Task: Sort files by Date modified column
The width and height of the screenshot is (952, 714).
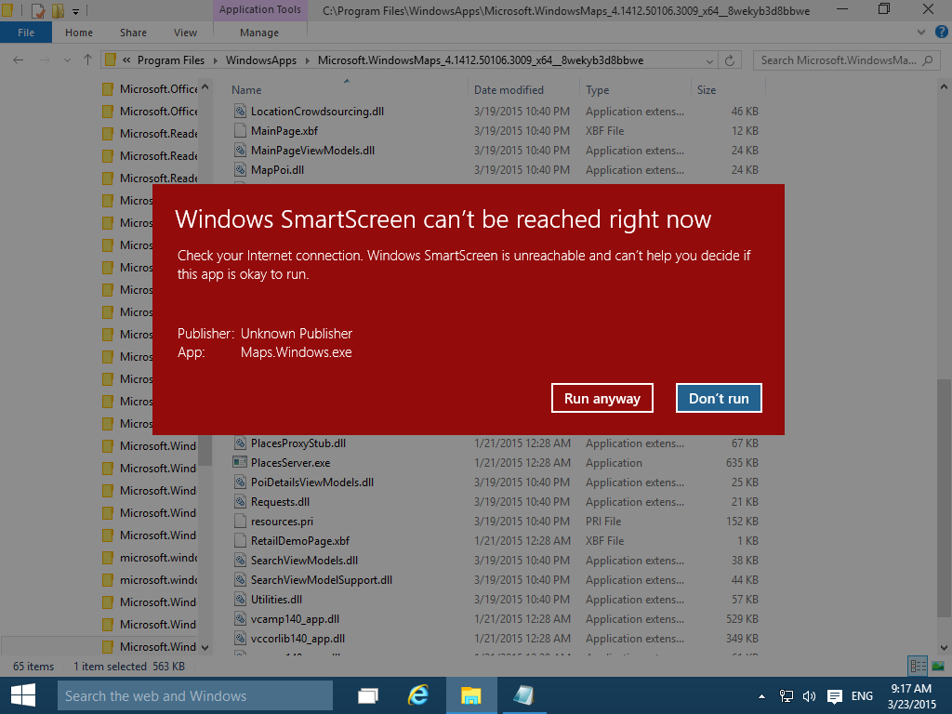Action: [x=509, y=90]
